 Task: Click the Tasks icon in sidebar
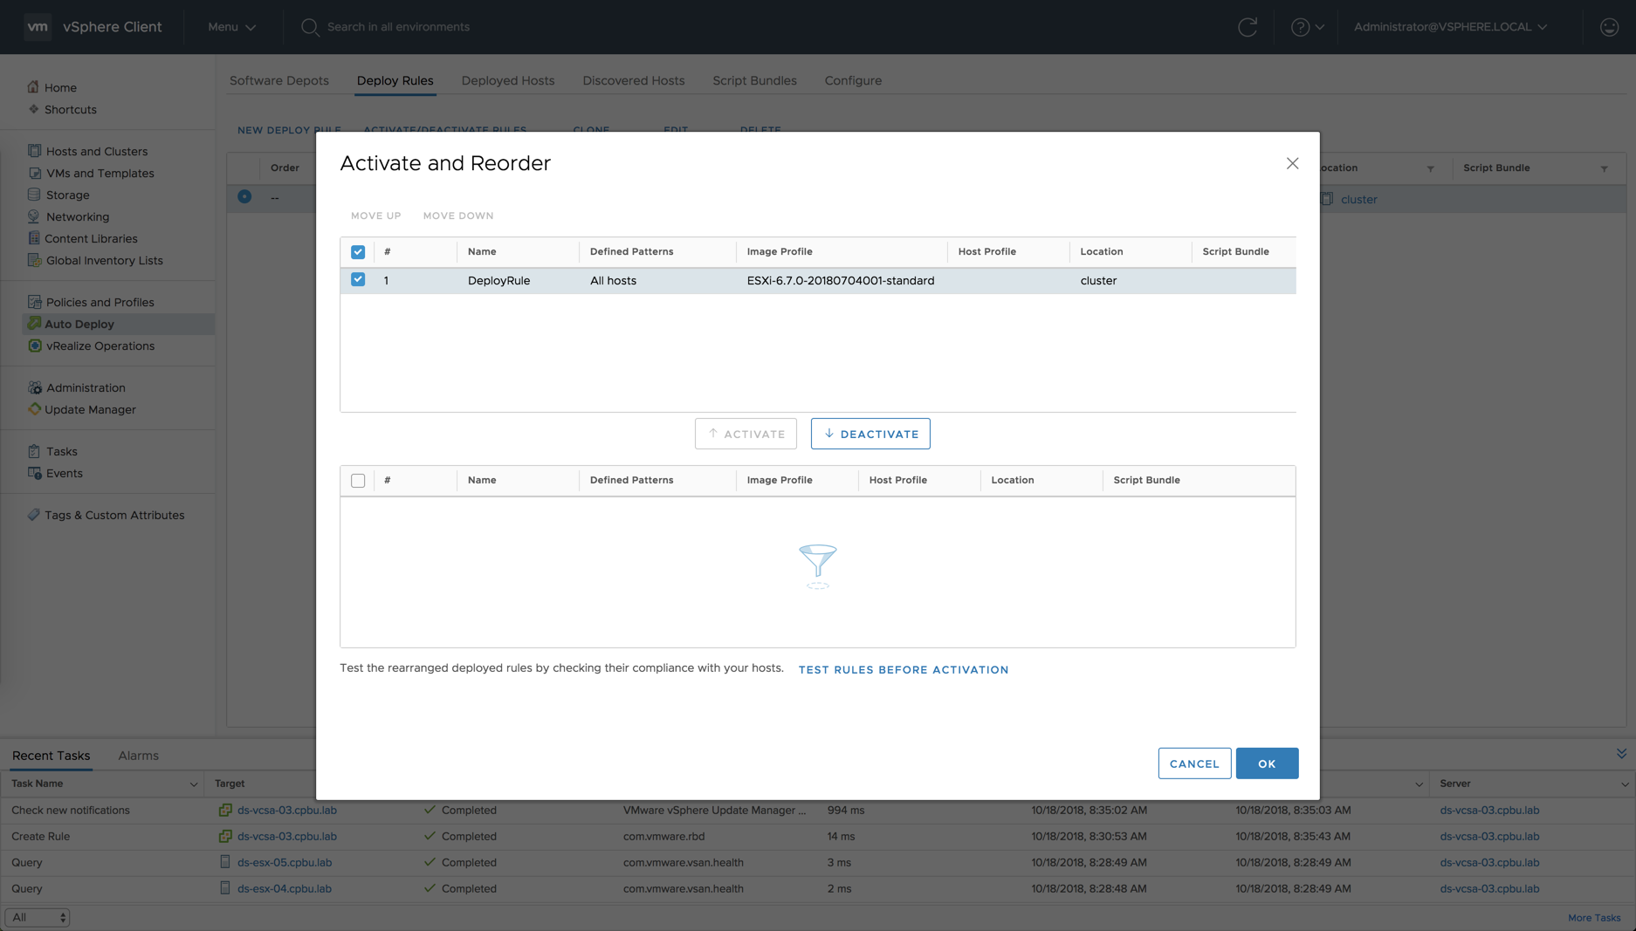(34, 451)
